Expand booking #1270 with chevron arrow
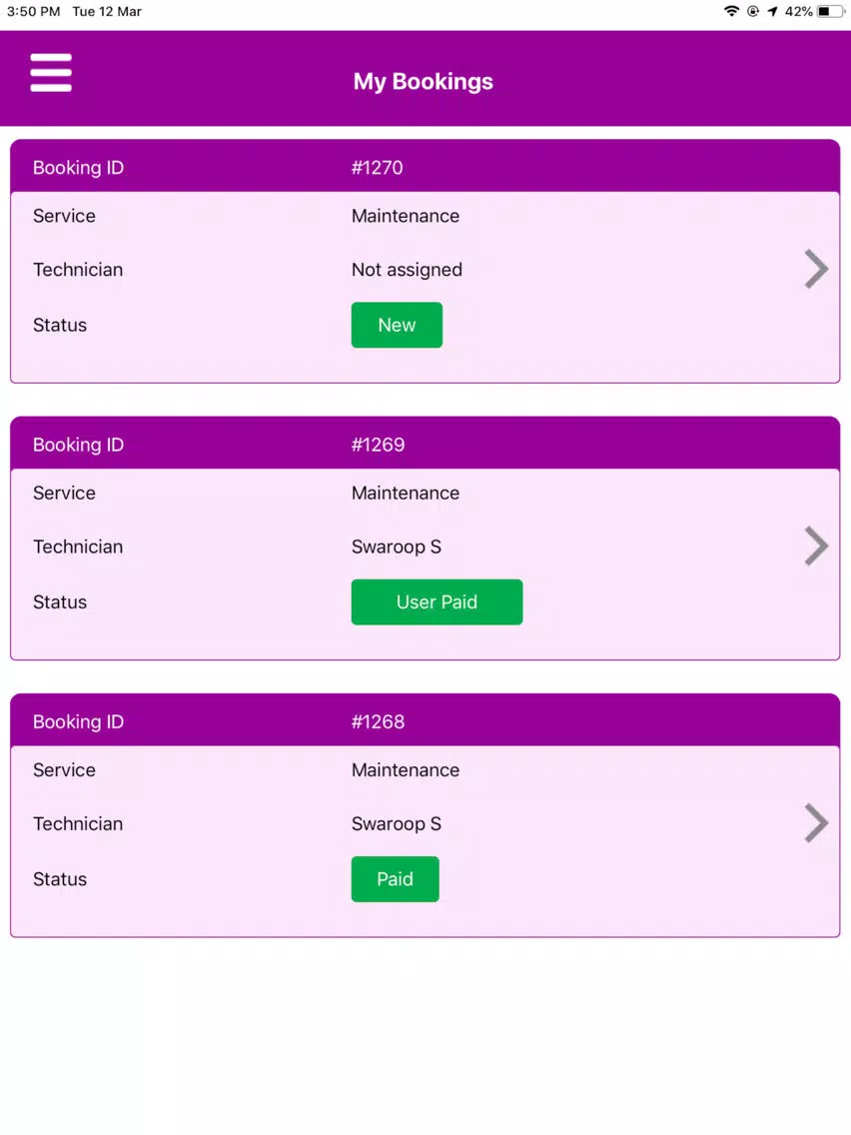 816,270
